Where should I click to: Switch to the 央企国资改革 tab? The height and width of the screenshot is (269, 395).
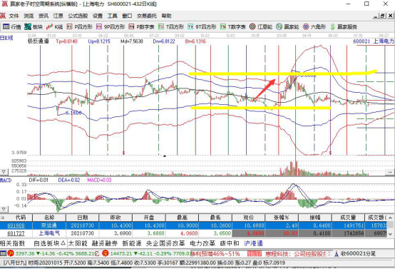click(x=165, y=243)
